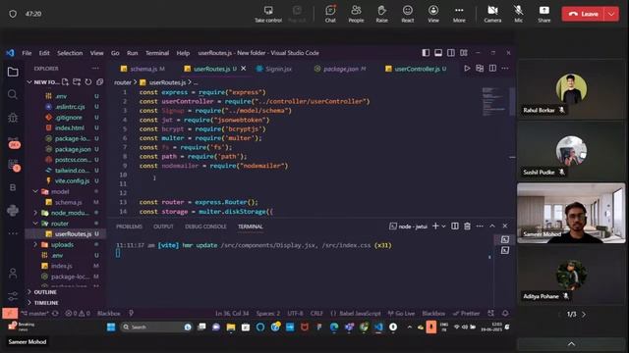This screenshot has height=353, width=629.
Task: Click New File icon in Explorer
Action: (65, 82)
